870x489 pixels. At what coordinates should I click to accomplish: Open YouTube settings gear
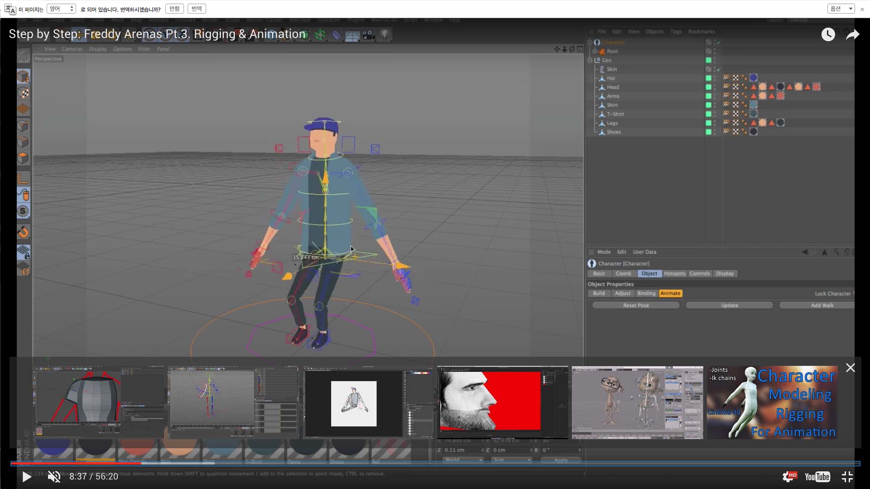(x=789, y=476)
